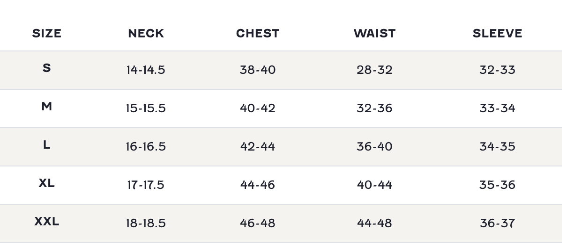Select the L size row label
Screen dimensions: 566x245
[x=46, y=145]
